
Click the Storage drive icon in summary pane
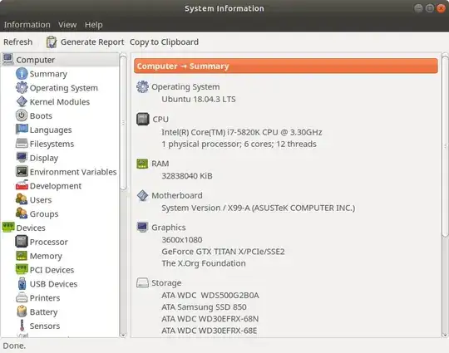142,282
